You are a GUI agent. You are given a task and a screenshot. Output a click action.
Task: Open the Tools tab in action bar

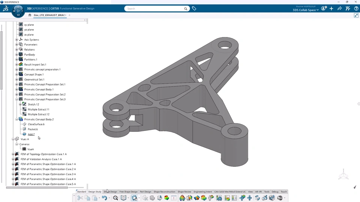(267, 192)
